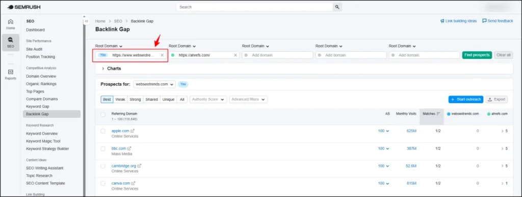Image resolution: width=522 pixels, height=197 pixels.
Task: Expand the bbc.com ahrefs.com backlinks arrow
Action: 502,149
